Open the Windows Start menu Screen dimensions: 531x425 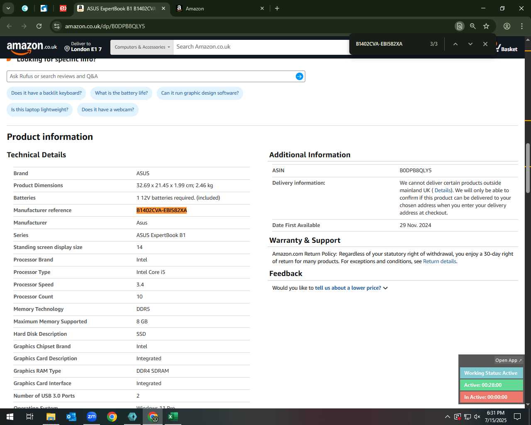click(x=10, y=417)
